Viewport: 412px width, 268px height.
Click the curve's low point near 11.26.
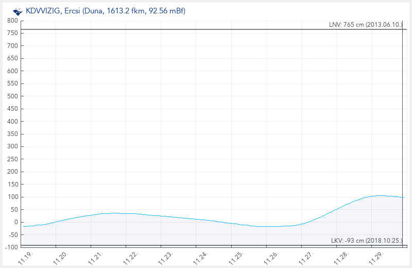pos(268,226)
